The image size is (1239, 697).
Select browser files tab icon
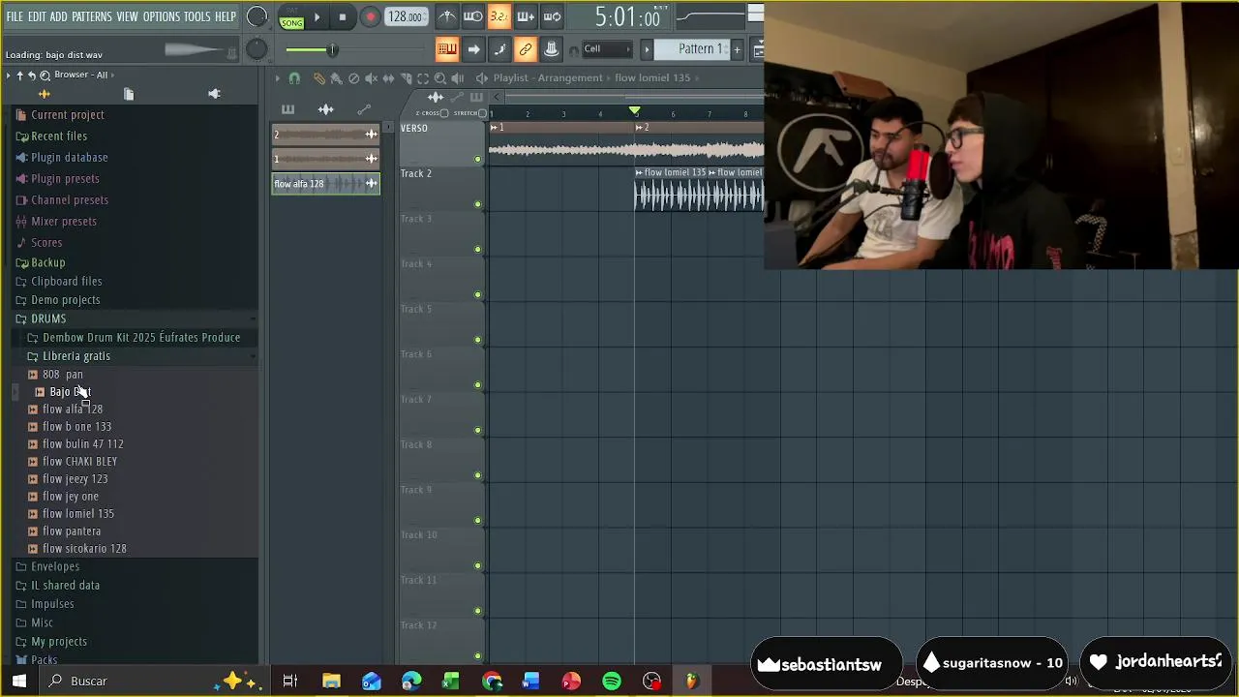(129, 94)
